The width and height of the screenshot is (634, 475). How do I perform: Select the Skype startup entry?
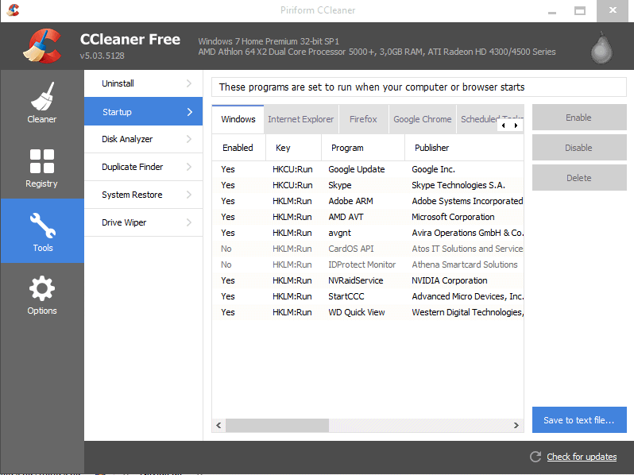pos(368,185)
